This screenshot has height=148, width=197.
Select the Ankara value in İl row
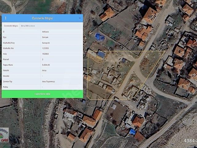coord(45,32)
